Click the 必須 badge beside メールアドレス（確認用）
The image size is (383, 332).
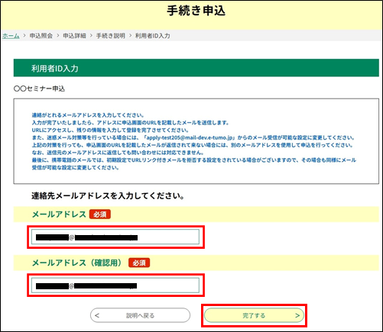(139, 263)
